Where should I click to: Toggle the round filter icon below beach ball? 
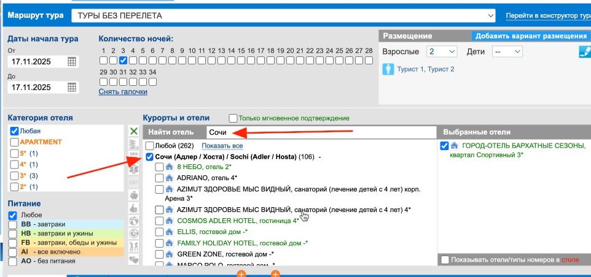tap(134, 233)
